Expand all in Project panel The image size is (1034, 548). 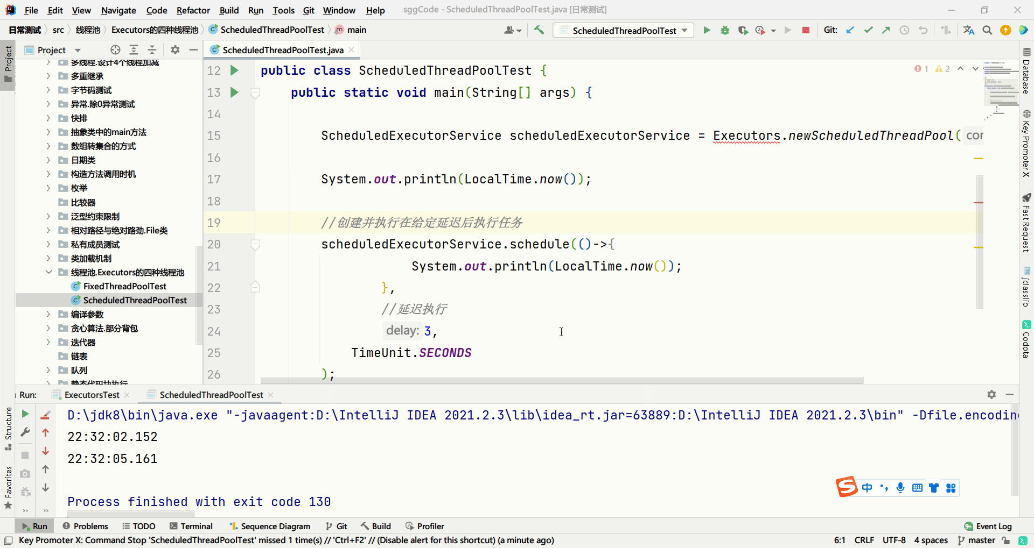134,50
